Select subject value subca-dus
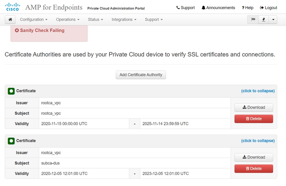 (50, 163)
